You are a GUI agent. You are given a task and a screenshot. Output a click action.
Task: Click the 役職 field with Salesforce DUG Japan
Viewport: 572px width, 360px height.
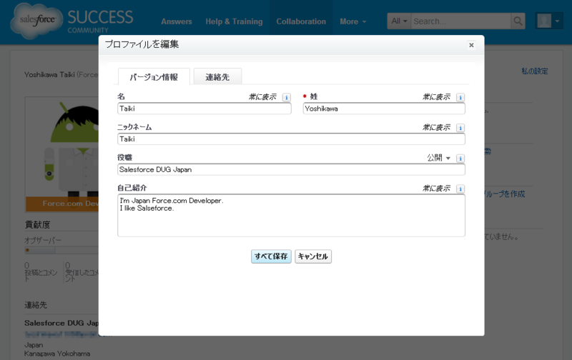pyautogui.click(x=291, y=169)
